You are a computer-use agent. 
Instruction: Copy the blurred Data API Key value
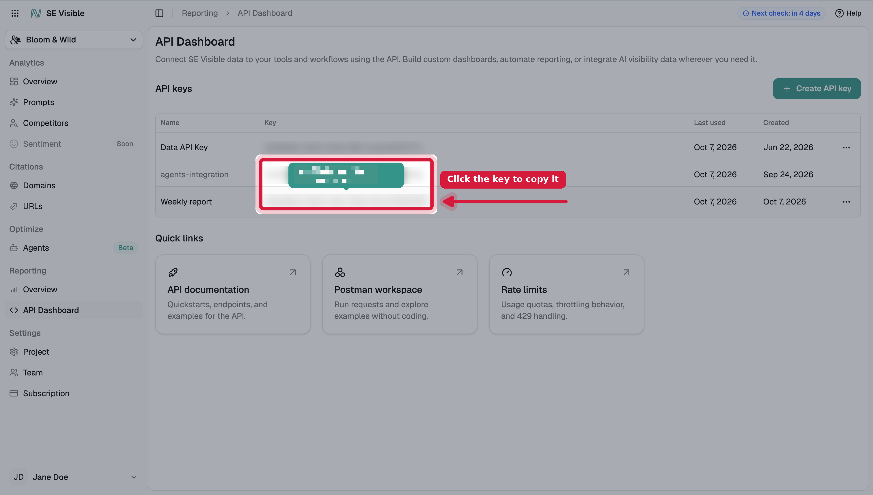[x=343, y=148]
